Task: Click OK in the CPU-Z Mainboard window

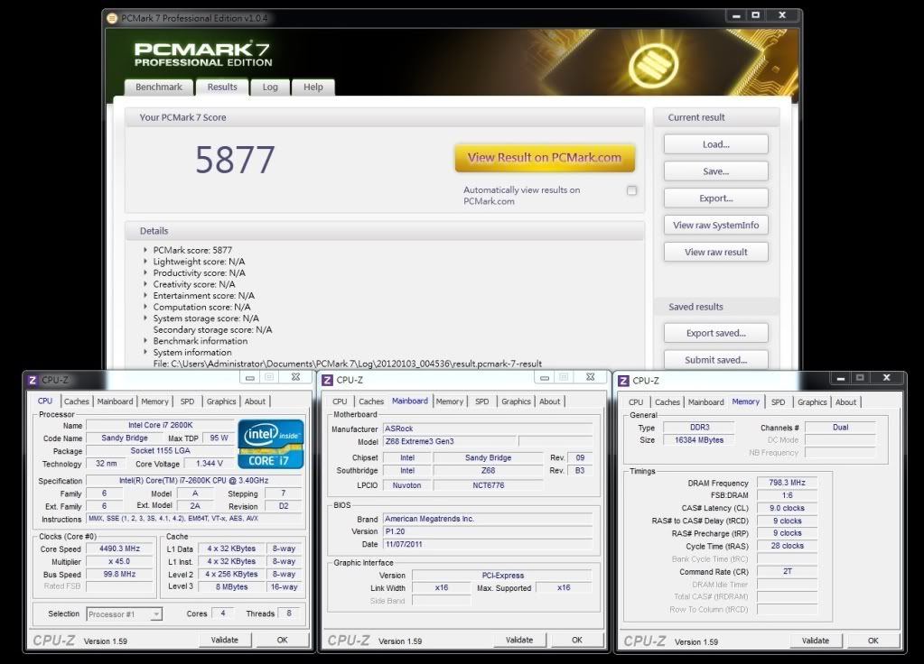Action: [577, 640]
